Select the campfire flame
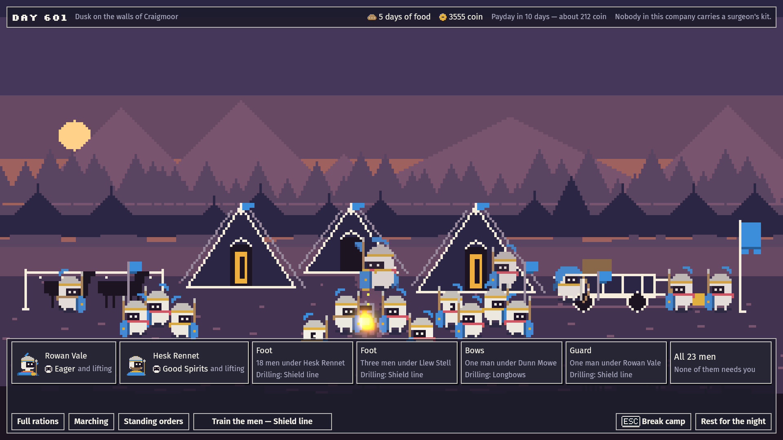 tap(366, 321)
